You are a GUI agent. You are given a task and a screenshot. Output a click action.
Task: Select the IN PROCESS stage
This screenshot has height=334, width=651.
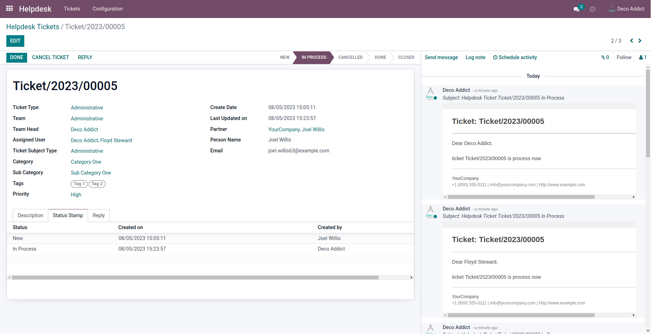tap(314, 57)
